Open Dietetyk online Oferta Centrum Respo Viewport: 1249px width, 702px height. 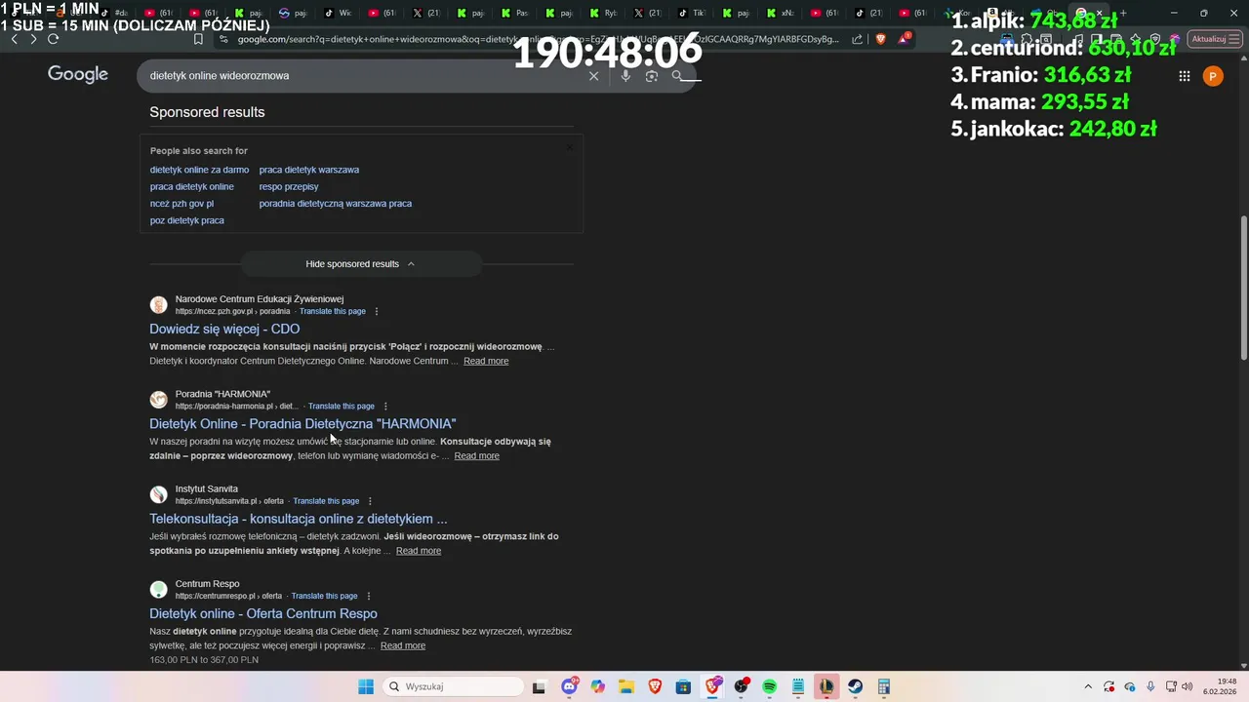click(263, 614)
